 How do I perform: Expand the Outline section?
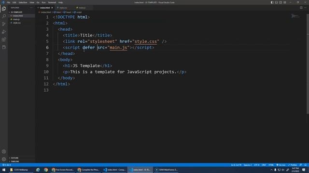click(21, 158)
